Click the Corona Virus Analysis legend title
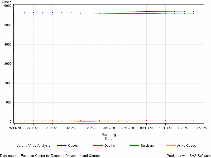This screenshot has height=158, width=211. click(33, 146)
